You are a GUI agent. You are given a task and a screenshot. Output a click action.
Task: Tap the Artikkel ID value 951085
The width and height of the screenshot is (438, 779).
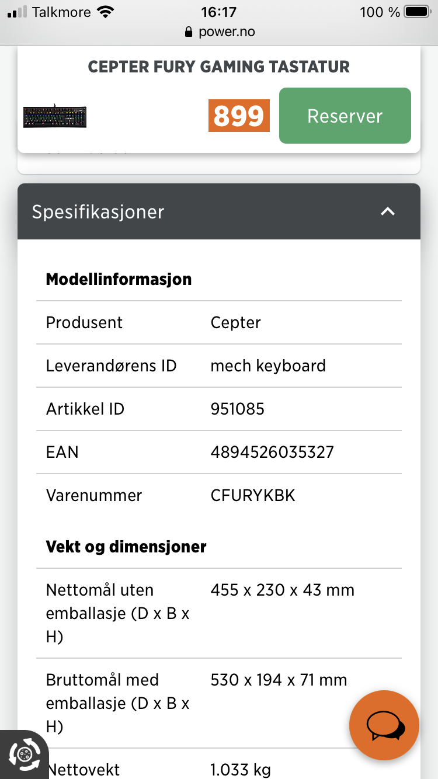click(x=238, y=409)
